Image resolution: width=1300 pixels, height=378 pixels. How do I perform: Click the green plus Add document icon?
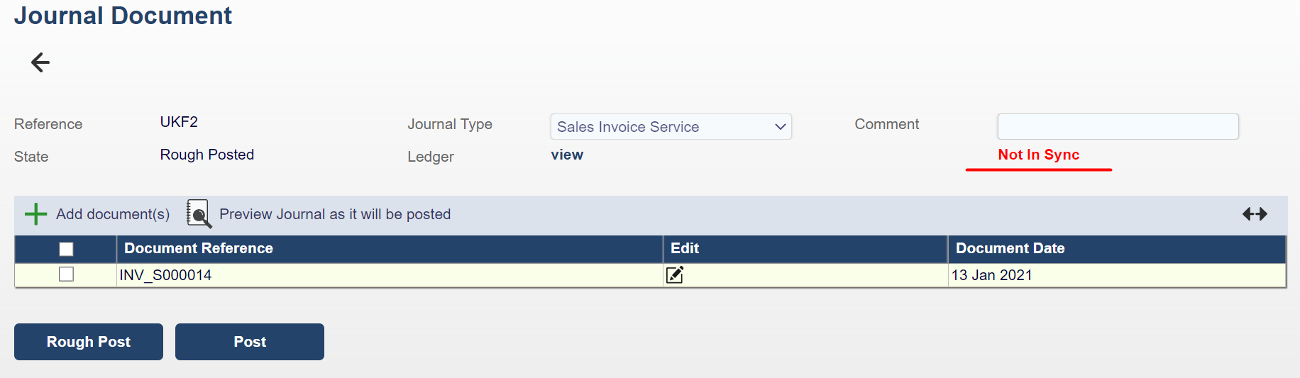click(x=35, y=214)
